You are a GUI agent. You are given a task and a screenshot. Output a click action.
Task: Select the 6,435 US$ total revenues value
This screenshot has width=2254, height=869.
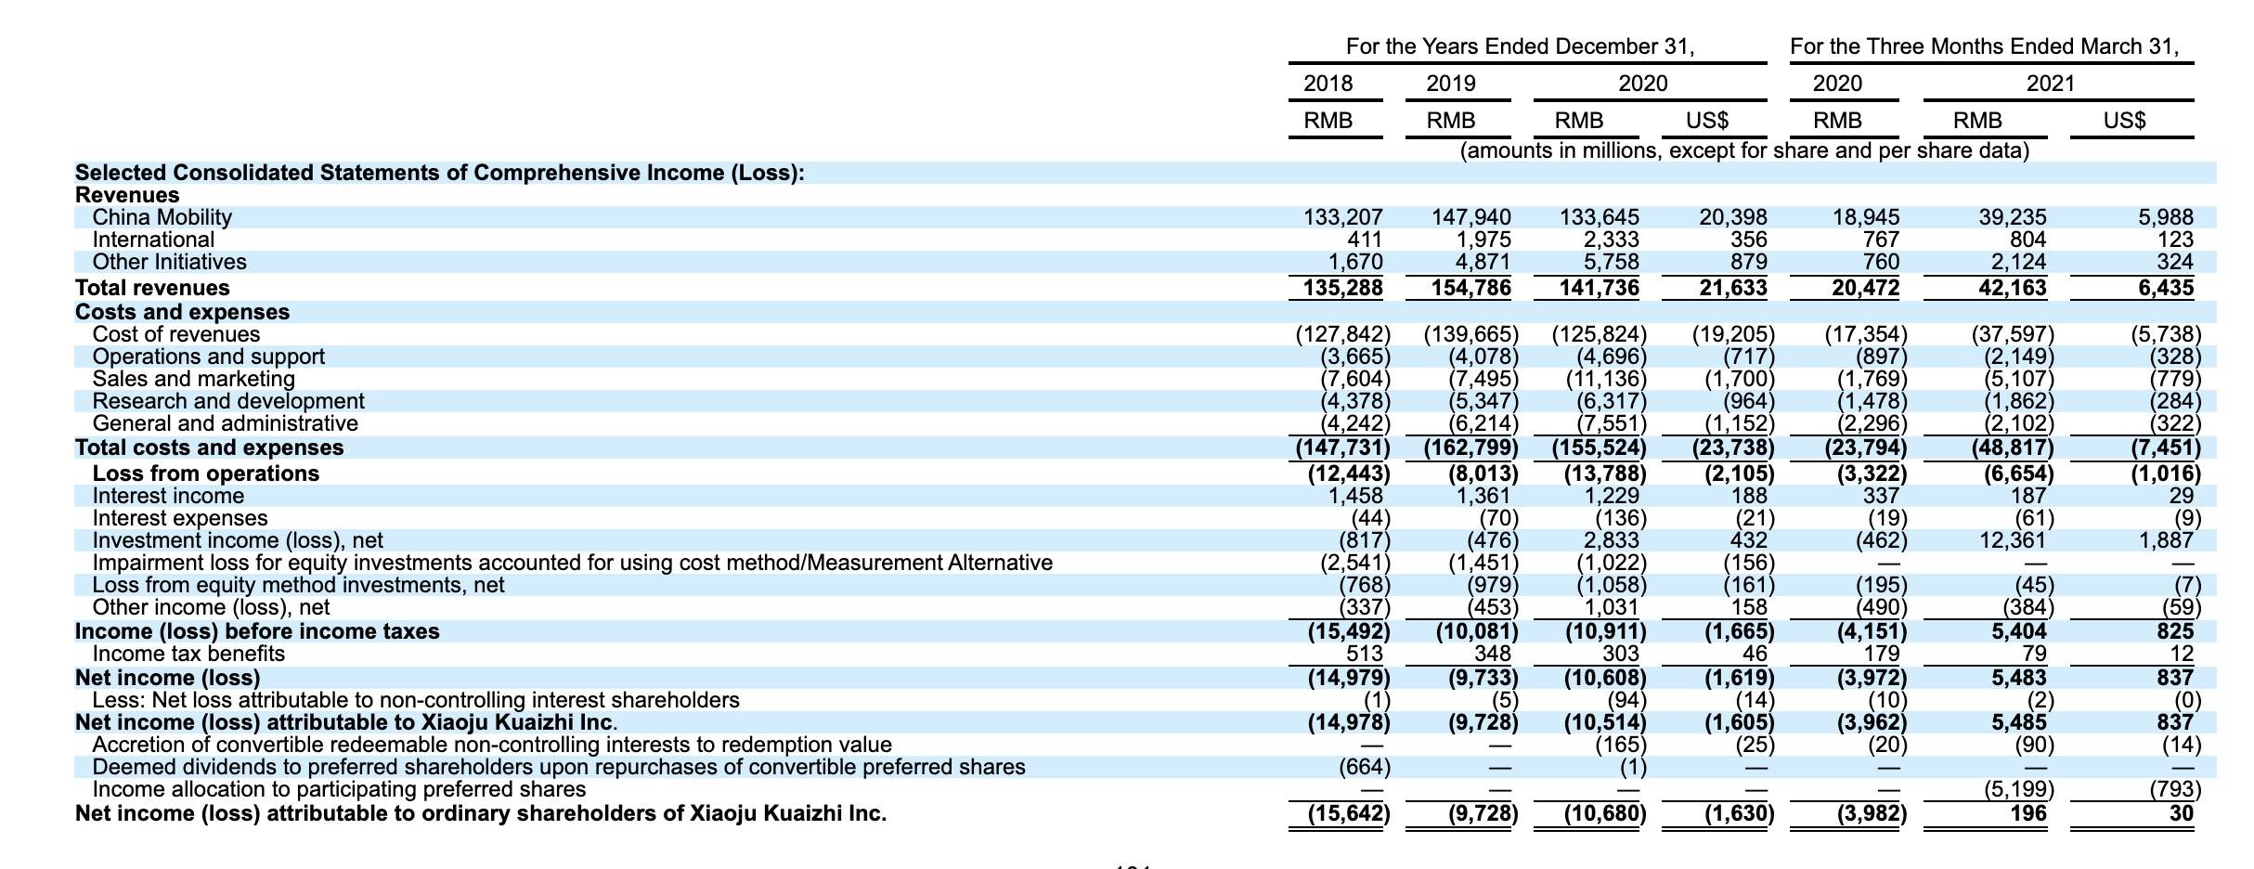pyautogui.click(x=2166, y=288)
